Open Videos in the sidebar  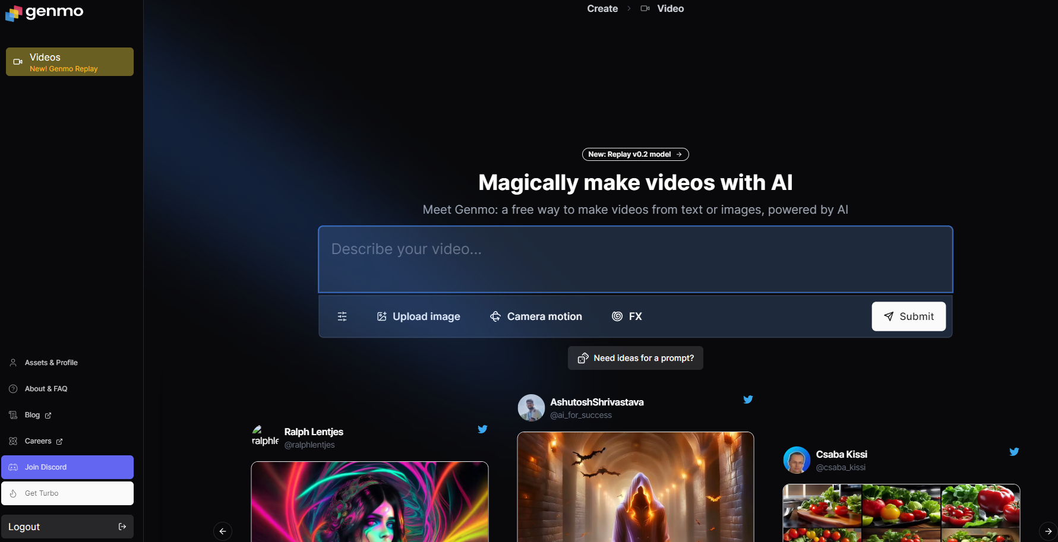point(70,62)
